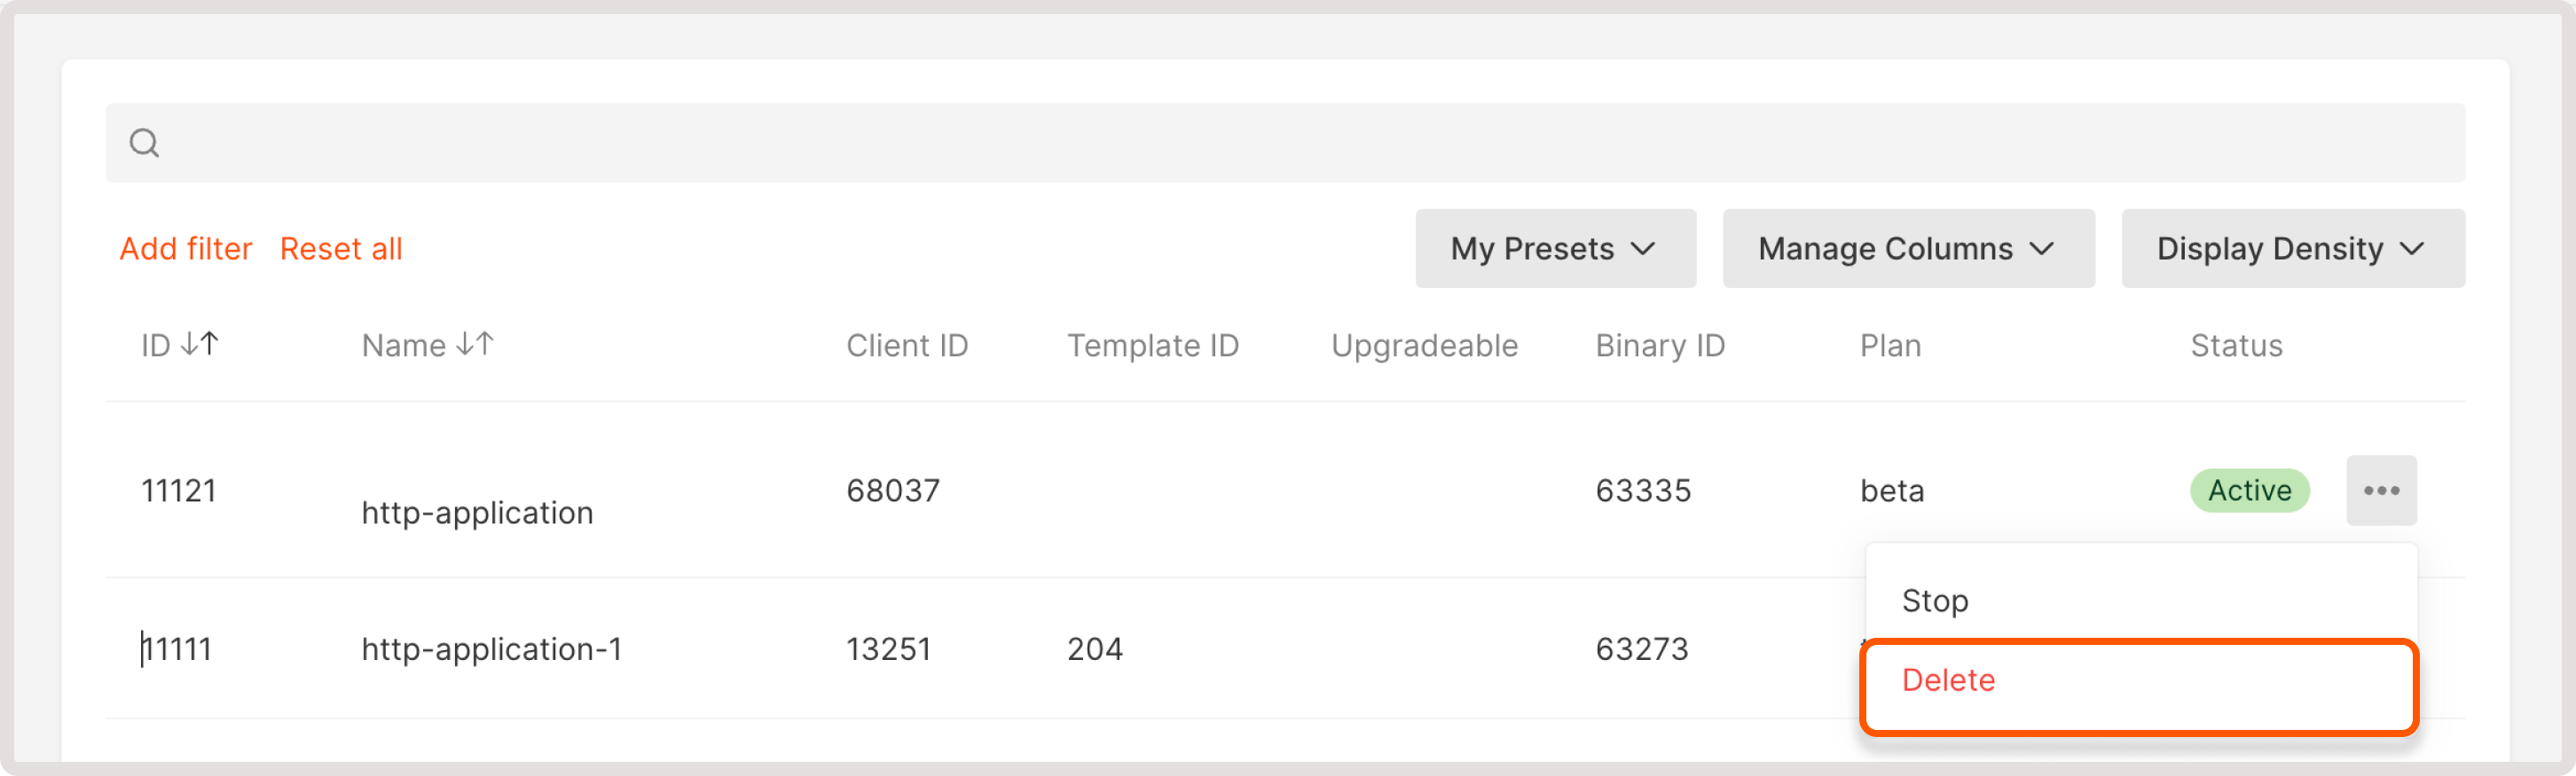Click the search magnifier icon
The width and height of the screenshot is (2576, 776).
point(144,143)
